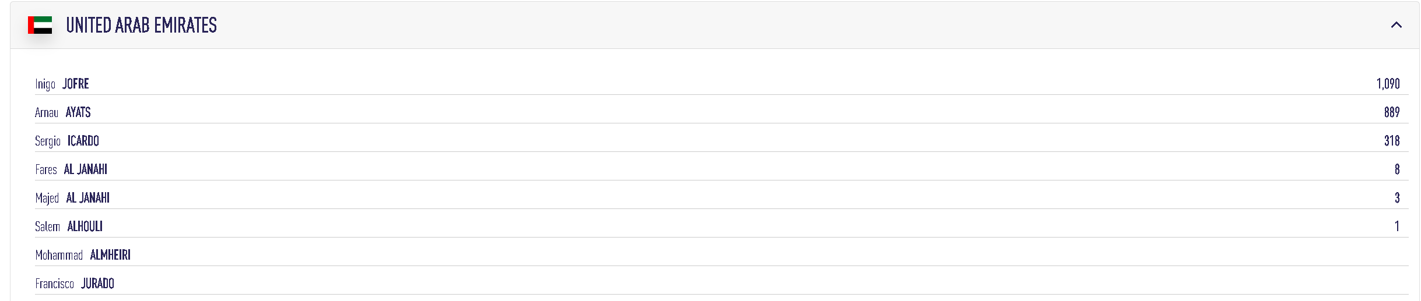
Task: Click the ALMHEIRI surname text
Action: (110, 255)
